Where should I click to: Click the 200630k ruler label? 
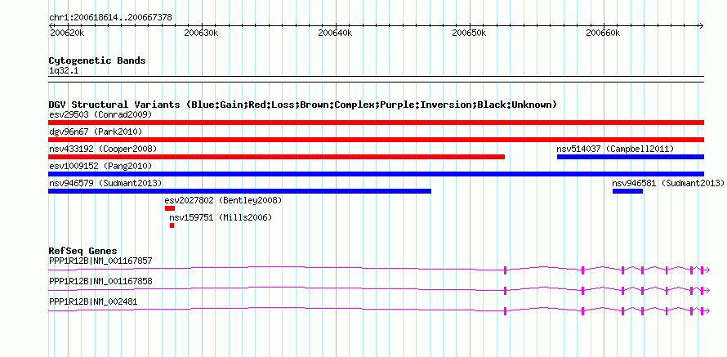coord(201,33)
